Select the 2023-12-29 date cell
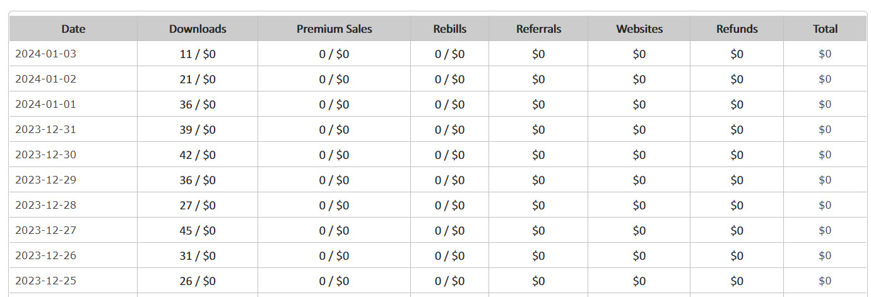The height and width of the screenshot is (297, 871). pos(73,180)
